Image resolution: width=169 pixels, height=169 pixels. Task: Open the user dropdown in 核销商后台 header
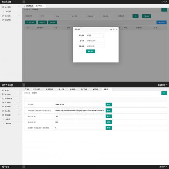click(x=164, y=2)
